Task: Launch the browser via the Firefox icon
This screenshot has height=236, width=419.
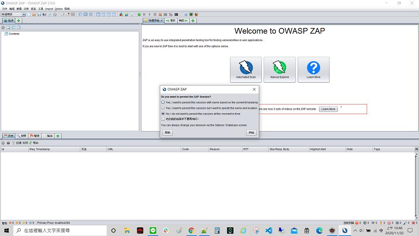Action: [x=196, y=14]
